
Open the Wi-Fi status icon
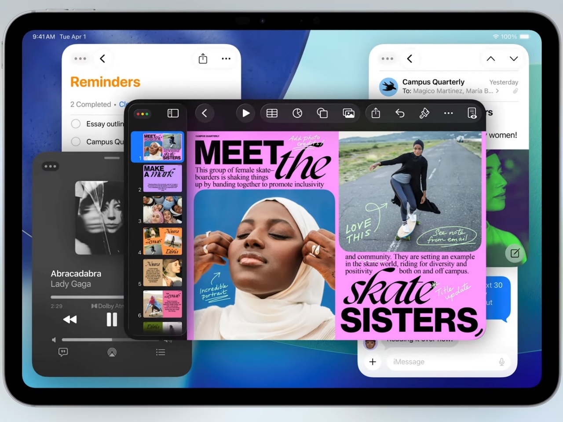(496, 36)
